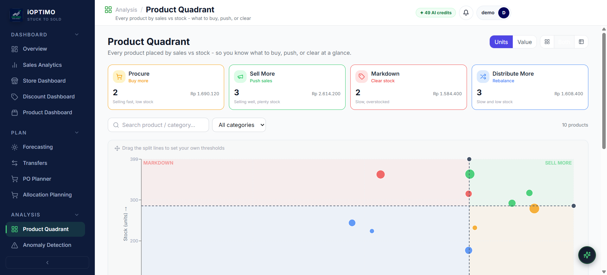Click the Distribute More shuffle icon
The image size is (607, 275).
[x=483, y=77]
